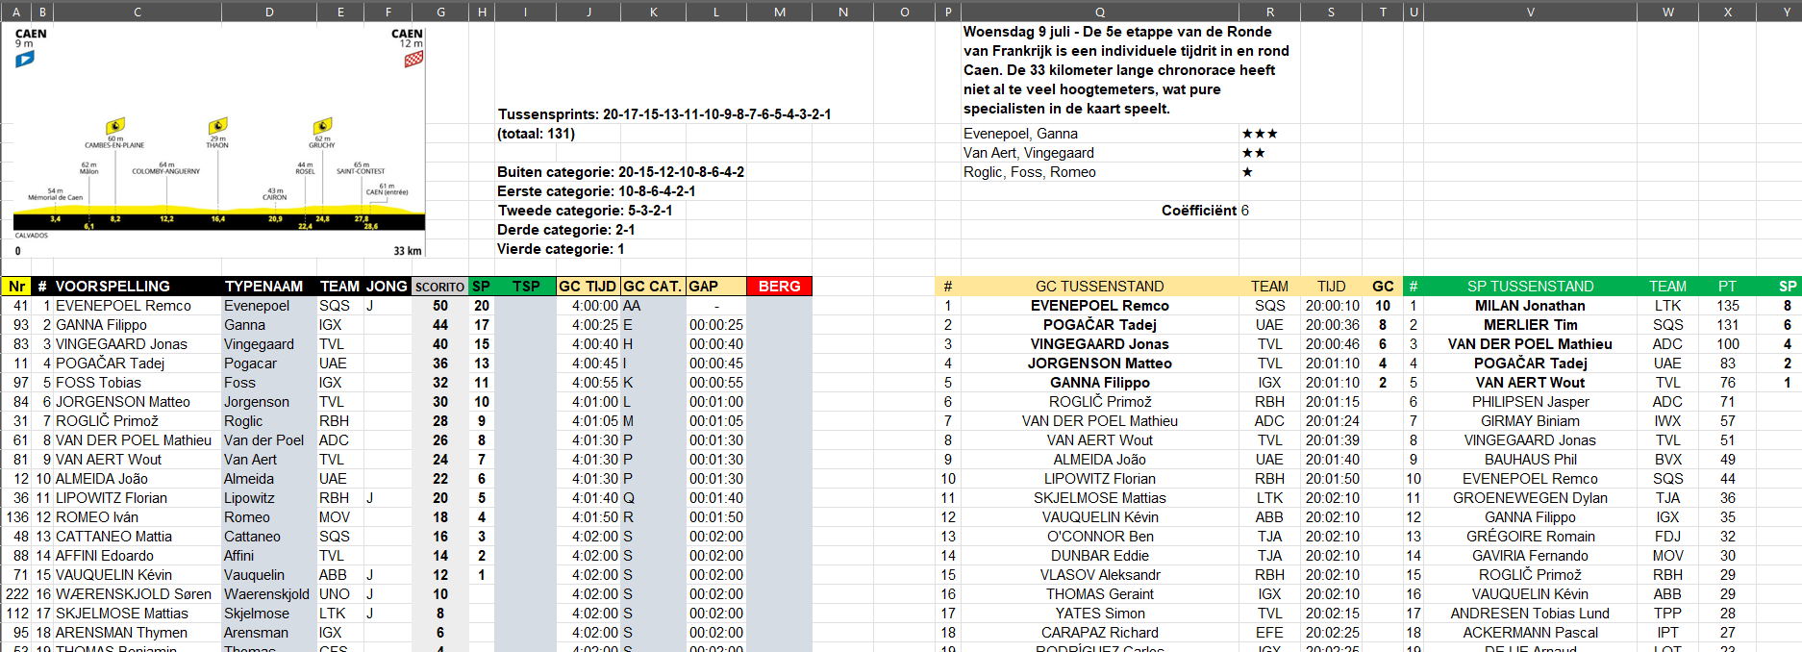Viewport: 1802px width, 652px height.
Task: Select the TYPENAAM header cell
Action: [269, 287]
